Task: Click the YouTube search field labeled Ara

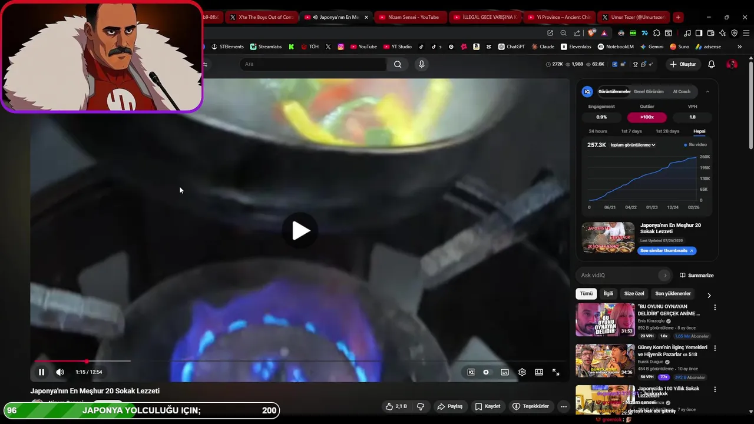Action: point(313,64)
